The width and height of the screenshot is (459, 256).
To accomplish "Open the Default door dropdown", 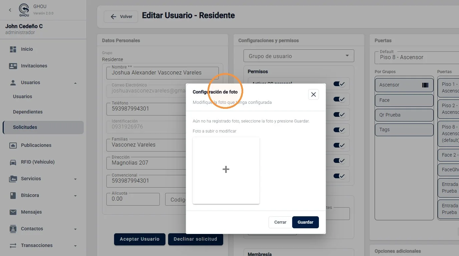I will 417,57.
